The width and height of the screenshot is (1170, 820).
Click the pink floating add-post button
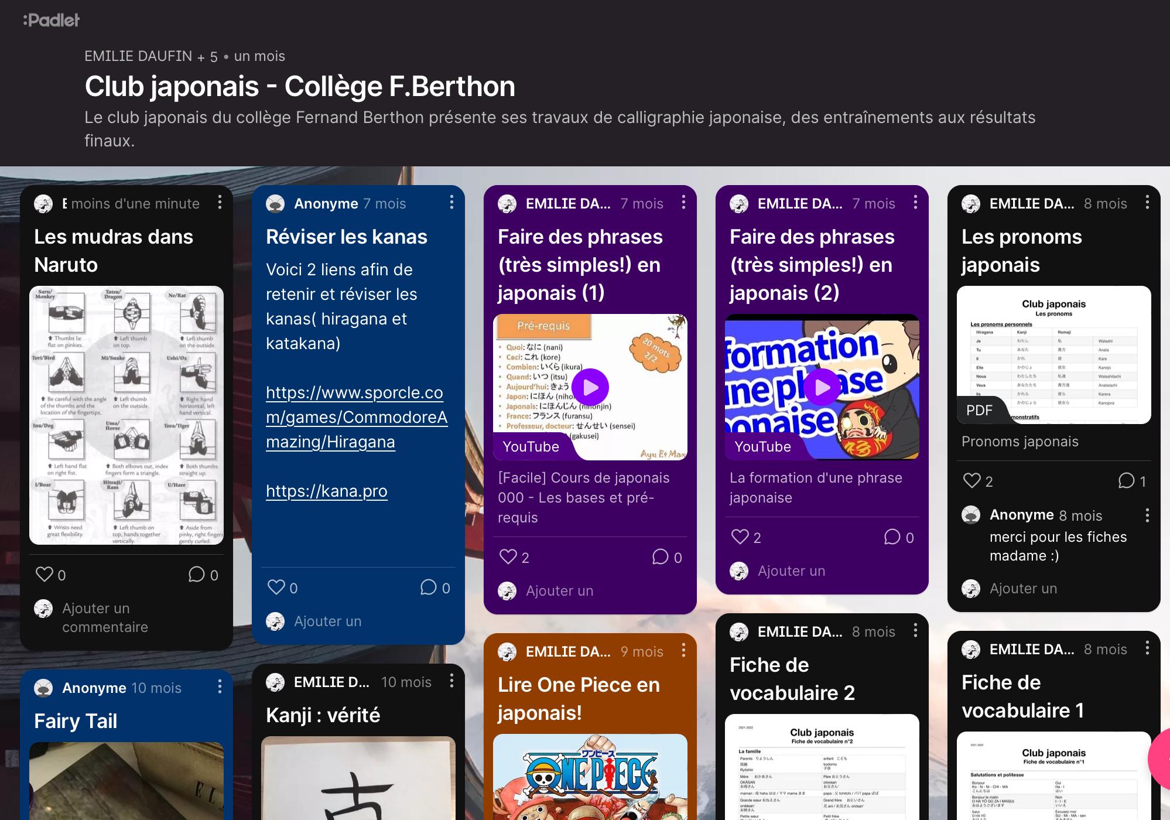point(1159,759)
